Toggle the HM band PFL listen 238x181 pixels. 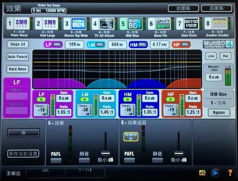point(142,45)
